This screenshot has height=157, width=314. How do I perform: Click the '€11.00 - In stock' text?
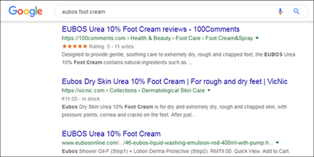pos(81,99)
